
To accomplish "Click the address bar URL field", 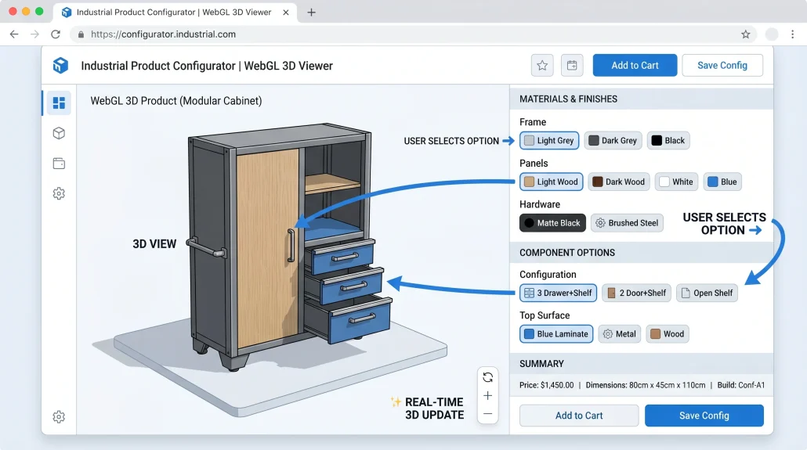I will [x=414, y=34].
